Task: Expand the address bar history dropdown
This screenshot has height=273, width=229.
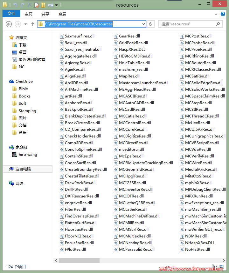Action: click(x=143, y=24)
